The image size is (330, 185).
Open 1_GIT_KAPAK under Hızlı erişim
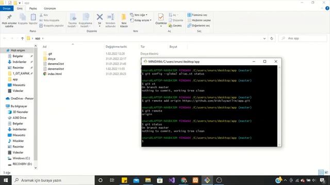coord(21,73)
